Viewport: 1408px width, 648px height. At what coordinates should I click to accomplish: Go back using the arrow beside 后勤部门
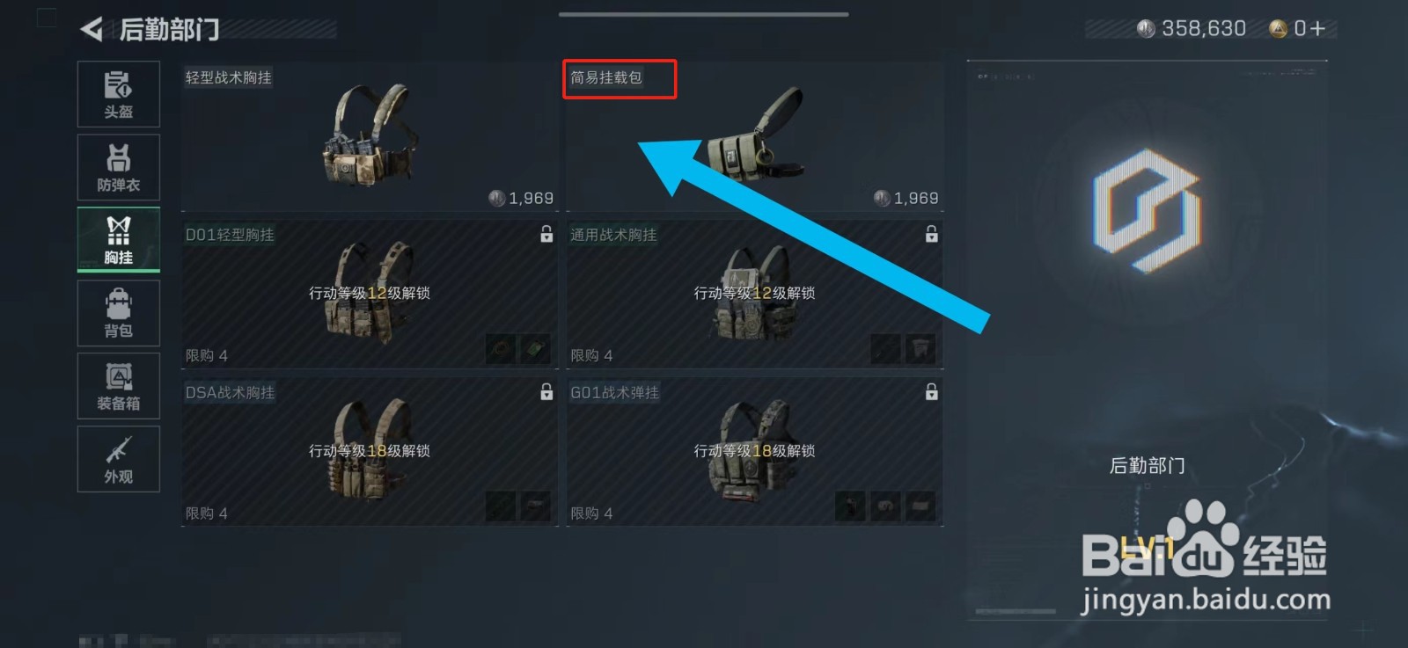click(92, 29)
